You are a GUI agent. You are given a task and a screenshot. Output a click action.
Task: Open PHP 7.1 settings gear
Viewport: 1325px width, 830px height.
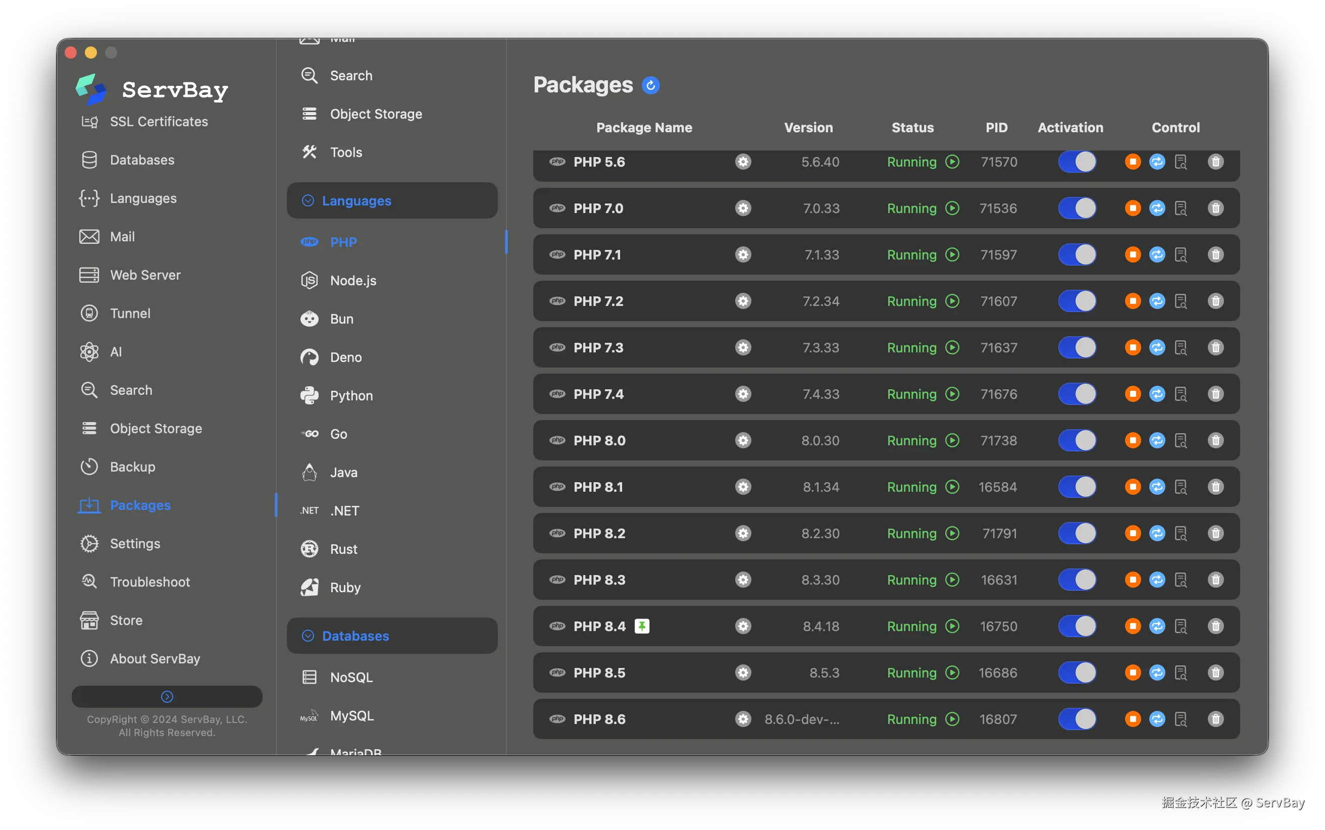pyautogui.click(x=743, y=255)
